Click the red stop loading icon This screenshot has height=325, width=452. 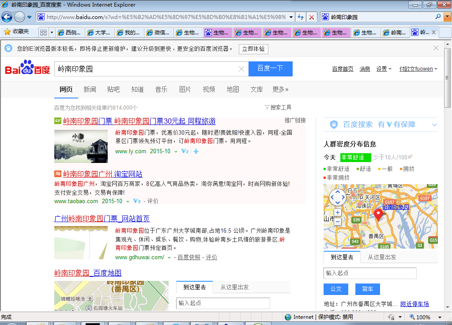pos(312,17)
